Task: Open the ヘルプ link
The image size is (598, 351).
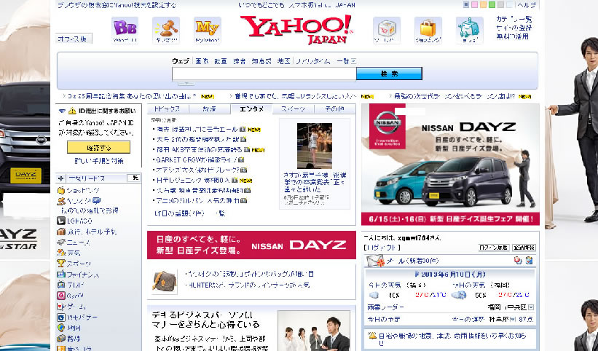Action: 527,5
